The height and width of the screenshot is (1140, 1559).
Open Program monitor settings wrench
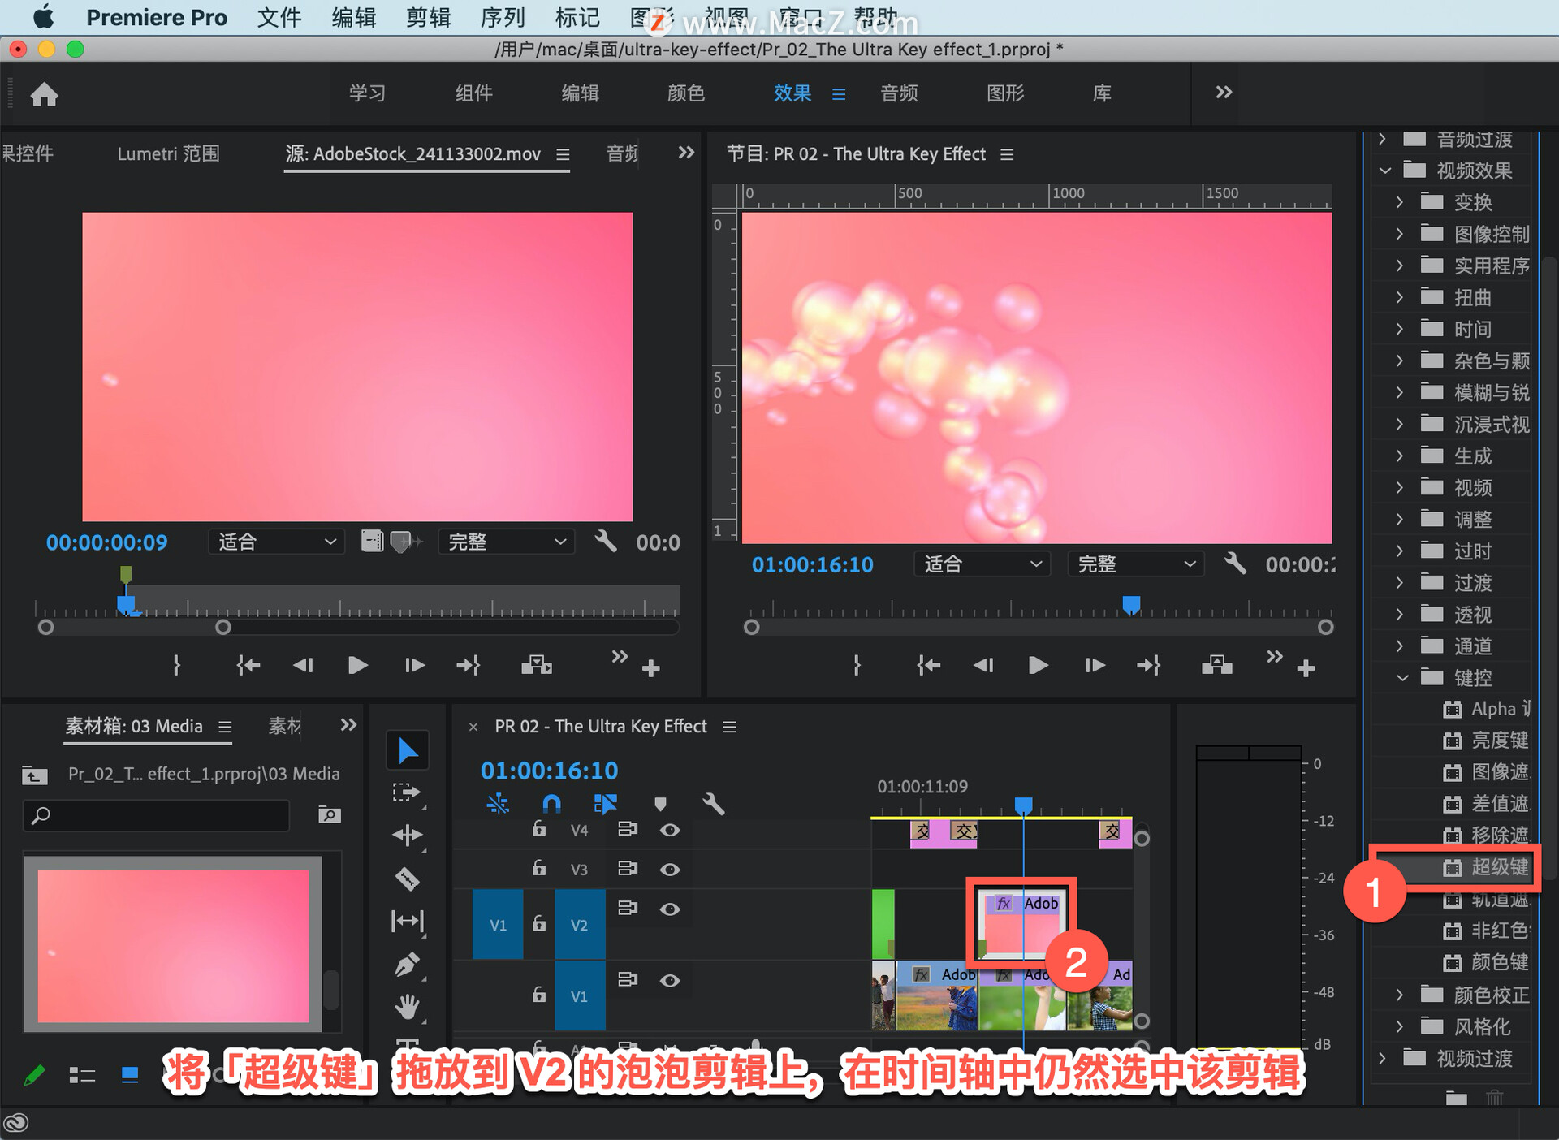tap(1234, 563)
